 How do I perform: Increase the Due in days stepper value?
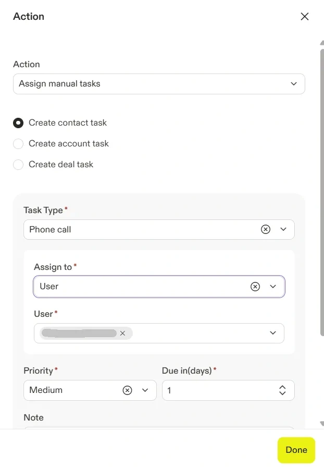(x=282, y=387)
